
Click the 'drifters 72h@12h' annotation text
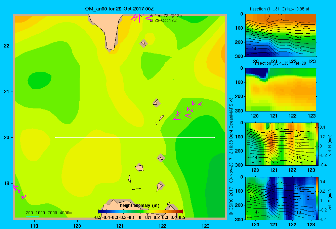(x=166, y=16)
